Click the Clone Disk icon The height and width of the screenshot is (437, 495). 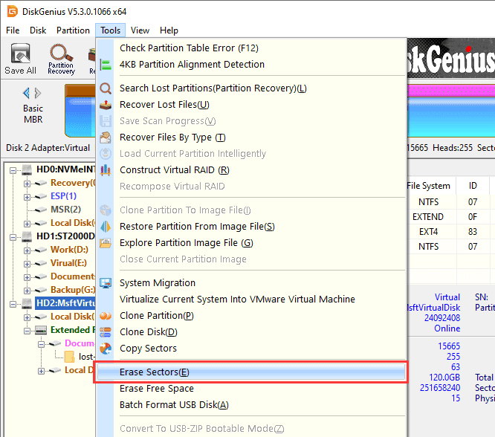106,332
